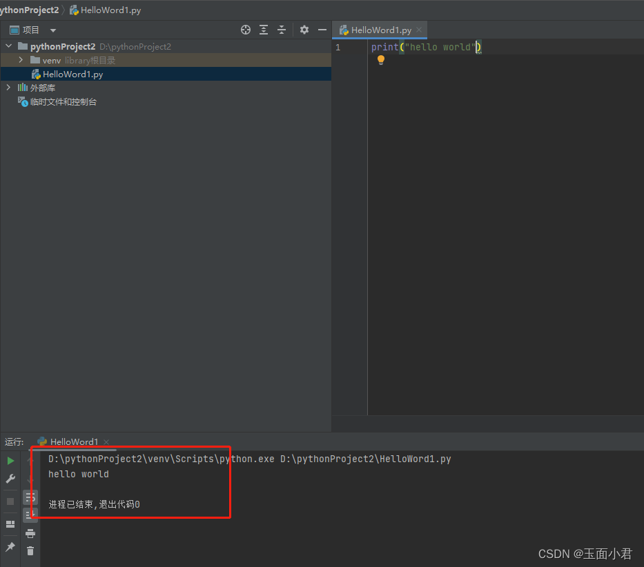
Task: Open the 项目 view dropdown
Action: pyautogui.click(x=53, y=30)
